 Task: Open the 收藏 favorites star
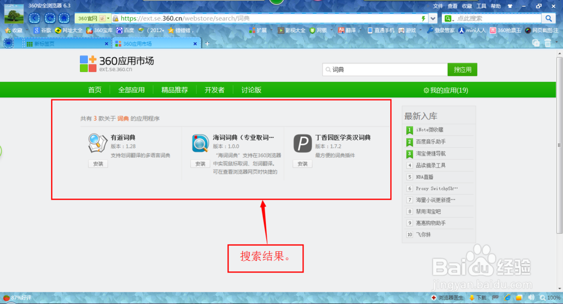coord(14,30)
